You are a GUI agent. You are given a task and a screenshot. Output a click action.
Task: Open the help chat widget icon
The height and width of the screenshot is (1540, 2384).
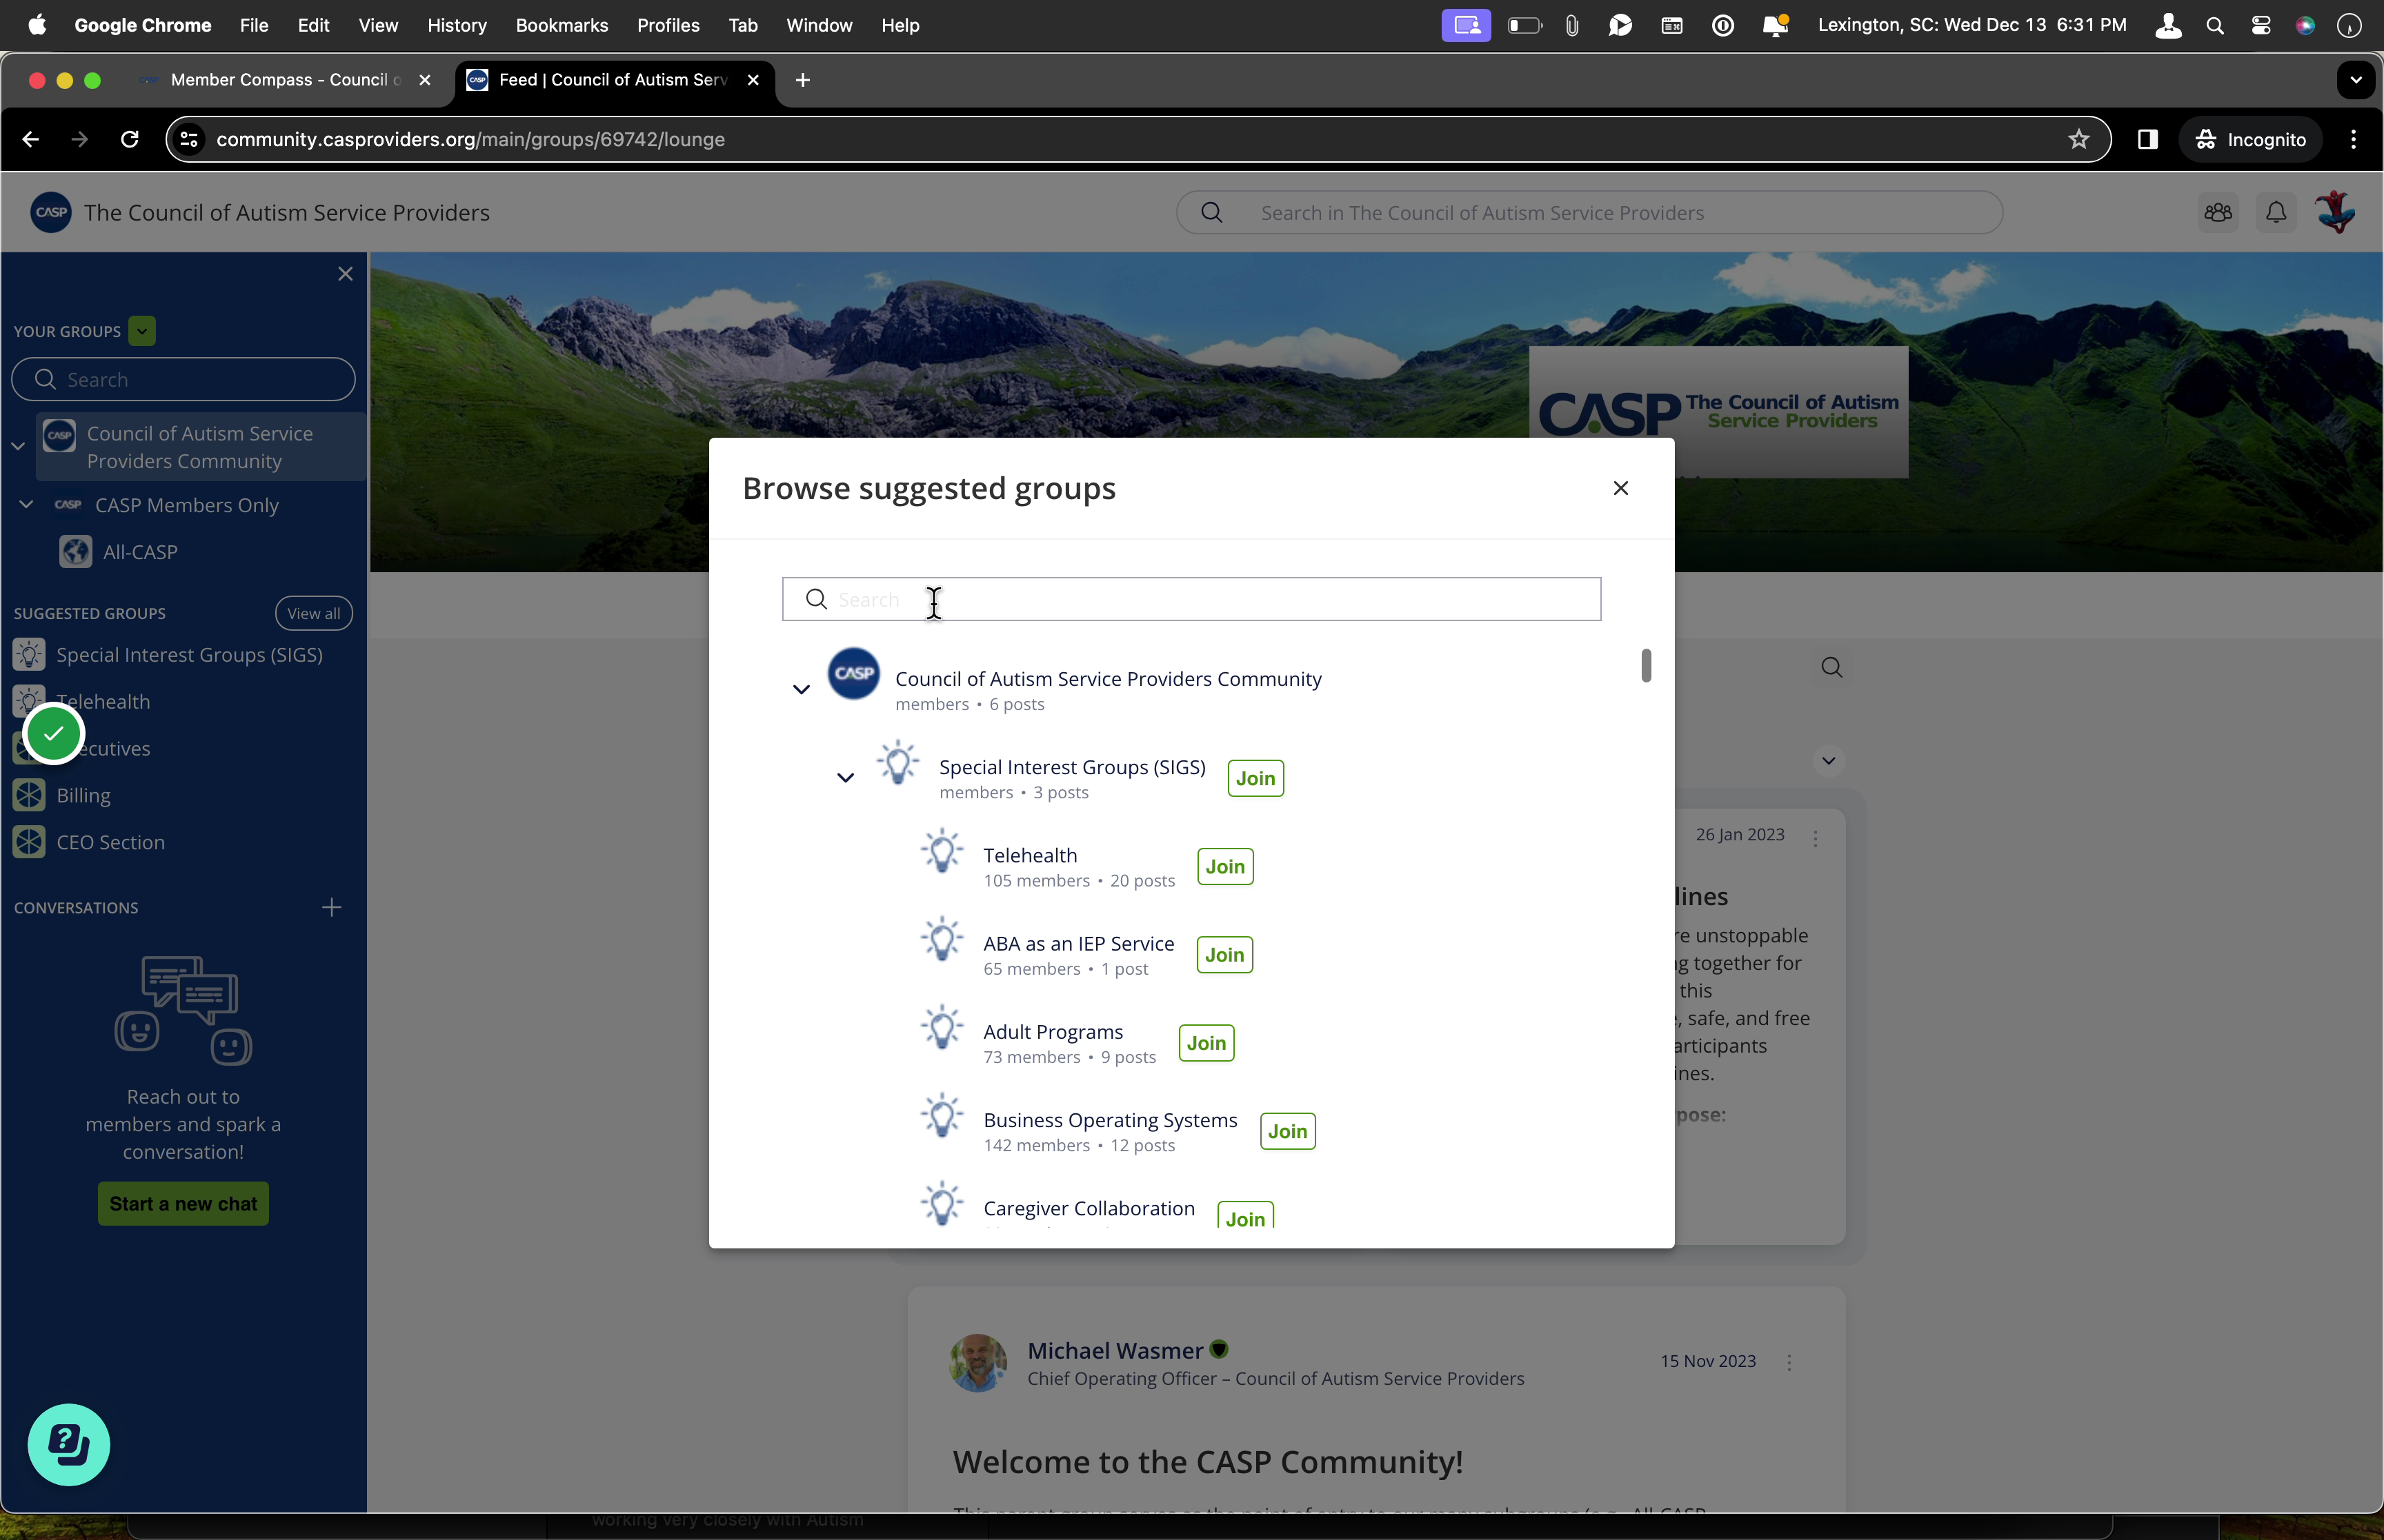point(68,1444)
